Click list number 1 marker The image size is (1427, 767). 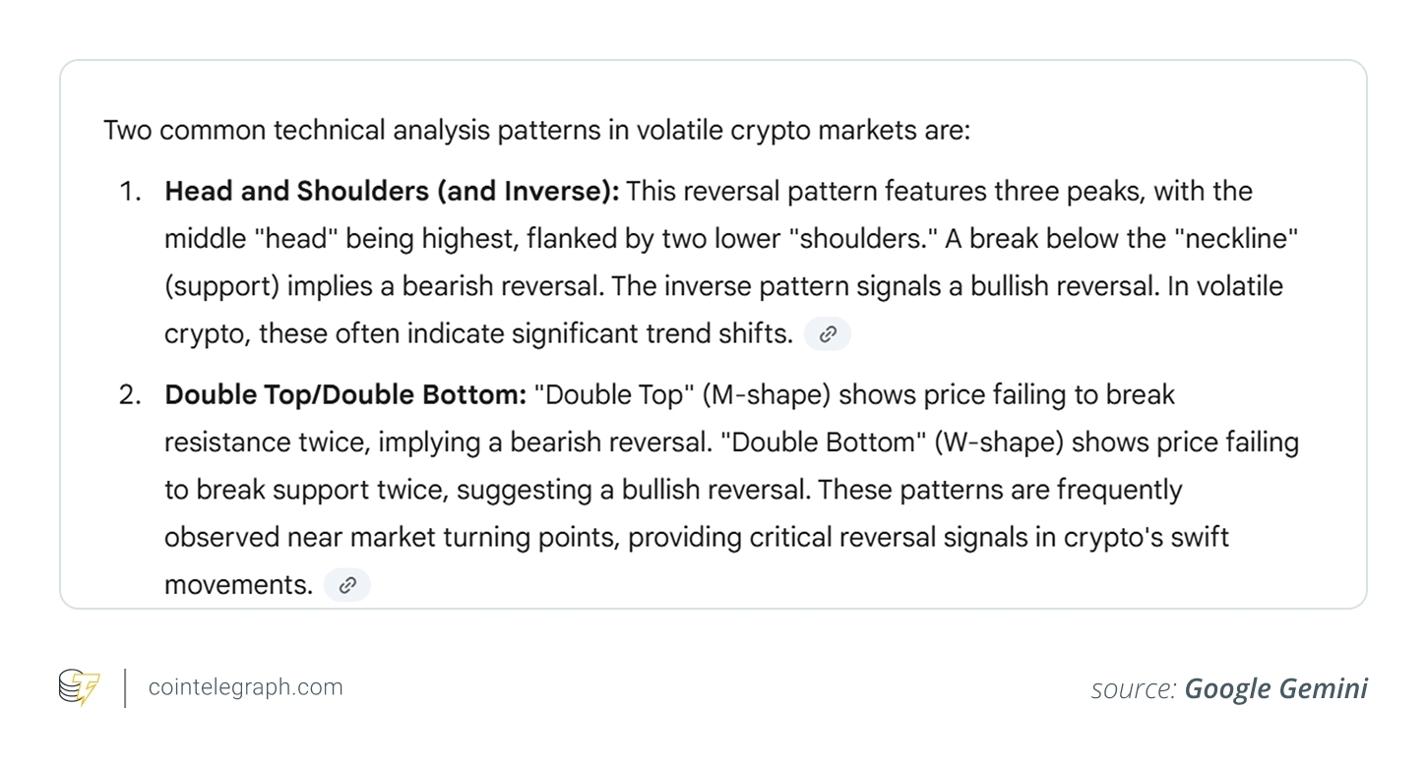(131, 191)
